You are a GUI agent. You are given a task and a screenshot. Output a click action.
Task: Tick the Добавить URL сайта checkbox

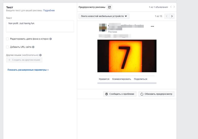coord(7,47)
